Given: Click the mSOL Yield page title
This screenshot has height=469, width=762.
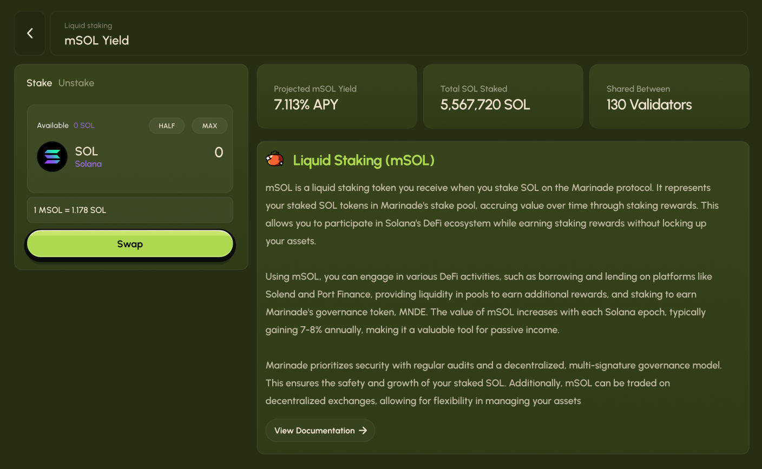Looking at the screenshot, I should coord(97,41).
